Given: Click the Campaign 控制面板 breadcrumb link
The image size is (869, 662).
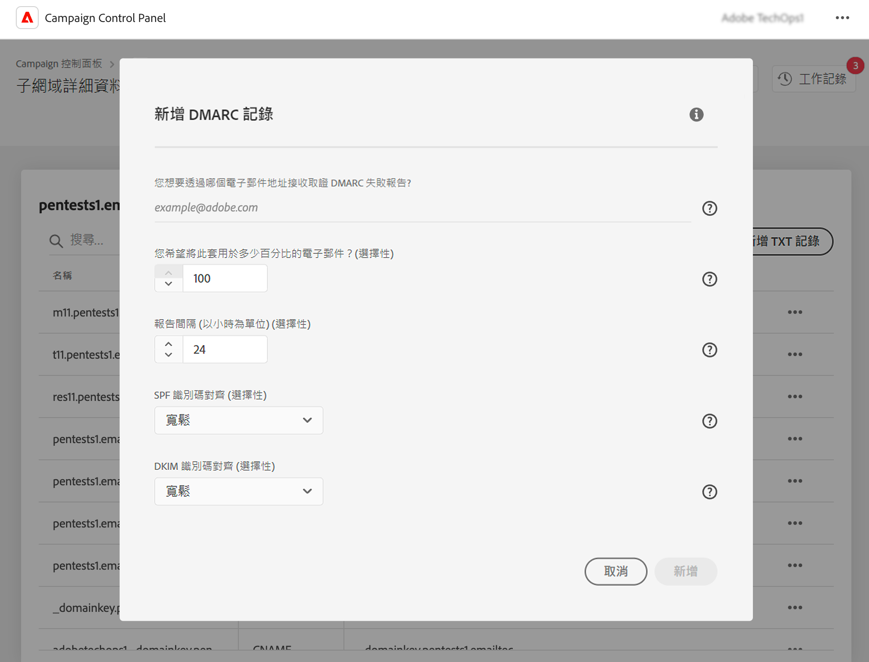Looking at the screenshot, I should (59, 64).
